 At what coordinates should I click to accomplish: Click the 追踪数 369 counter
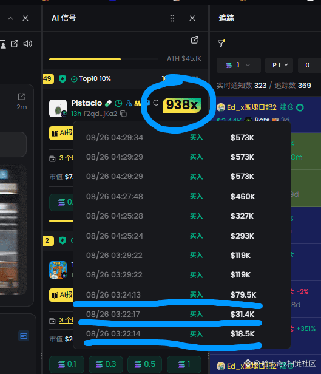click(x=292, y=86)
